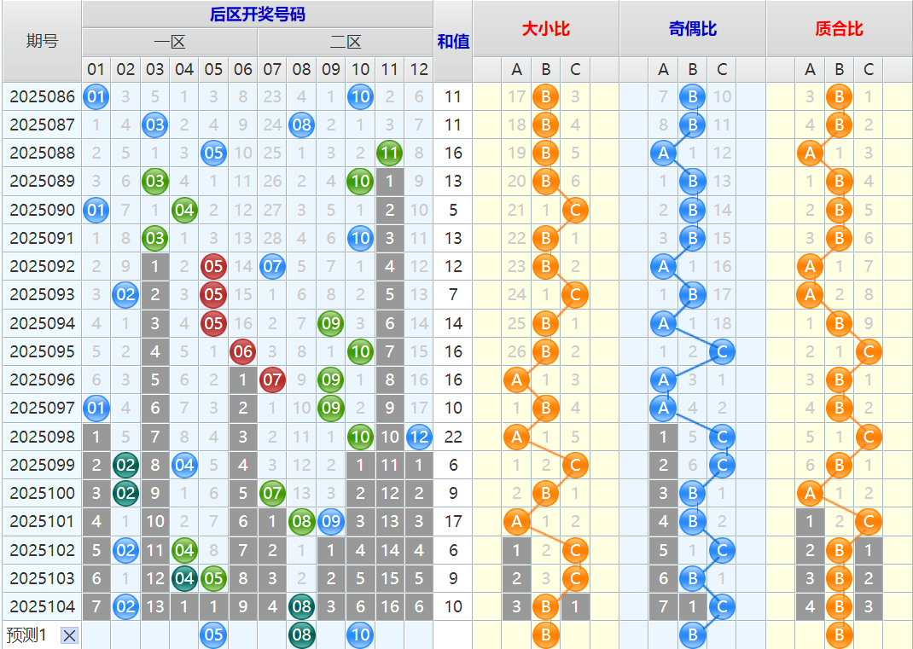This screenshot has width=913, height=649.
Task: Select ball 03 in row 2025087
Action: (x=155, y=125)
